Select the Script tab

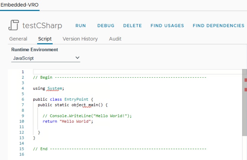coord(45,39)
